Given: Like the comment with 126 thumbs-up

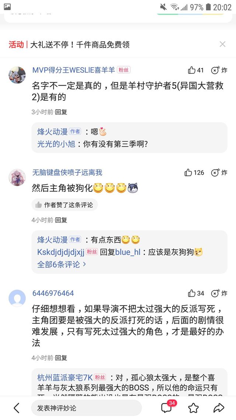Looking at the screenshot, I should tap(194, 172).
